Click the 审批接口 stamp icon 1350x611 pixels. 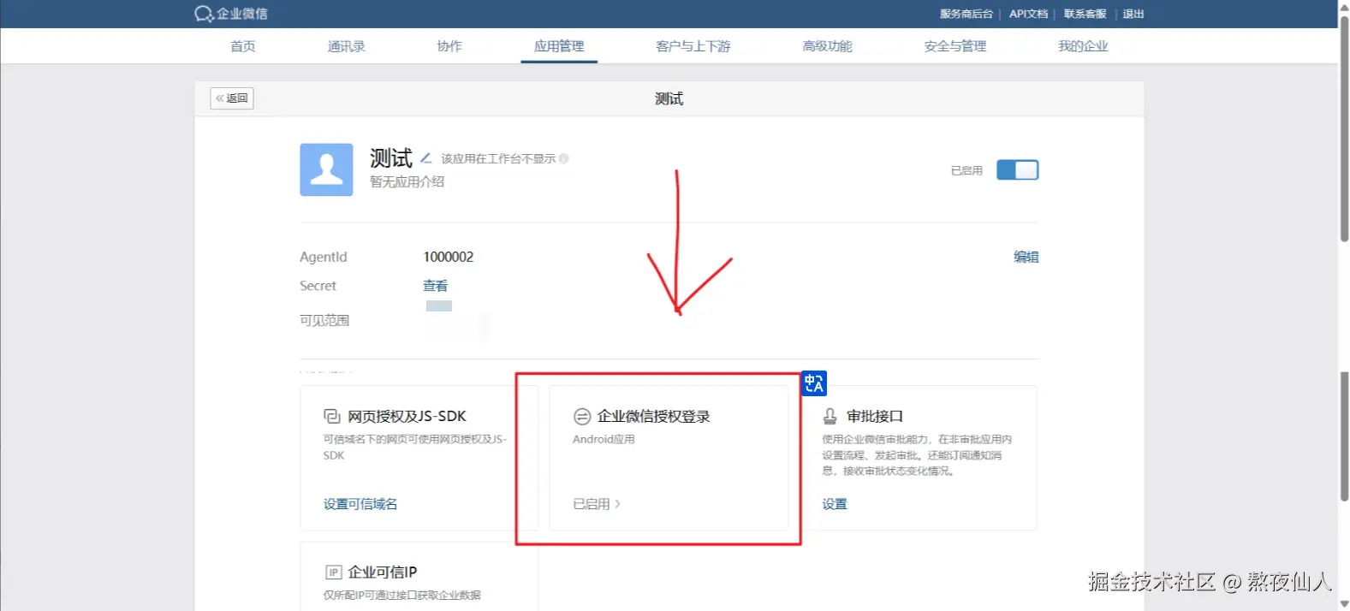pyautogui.click(x=830, y=417)
